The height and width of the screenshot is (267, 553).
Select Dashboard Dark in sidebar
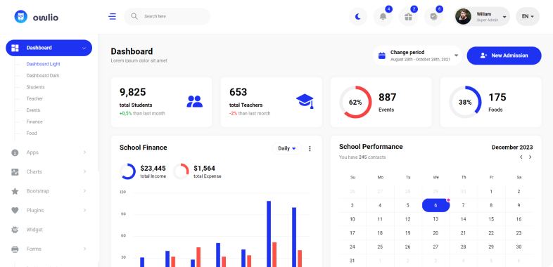(x=43, y=76)
